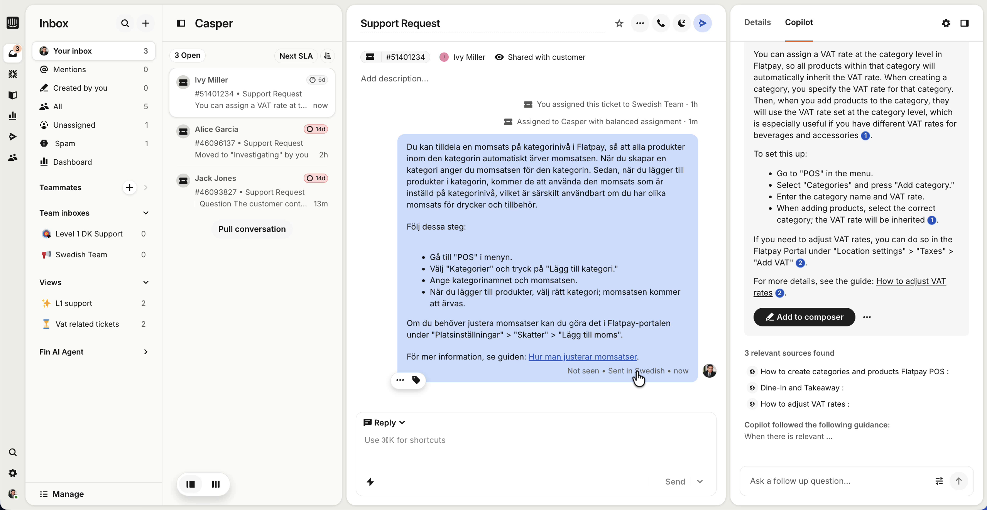The width and height of the screenshot is (987, 510).
Task: Collapse the Team inboxes section
Action: (x=145, y=213)
